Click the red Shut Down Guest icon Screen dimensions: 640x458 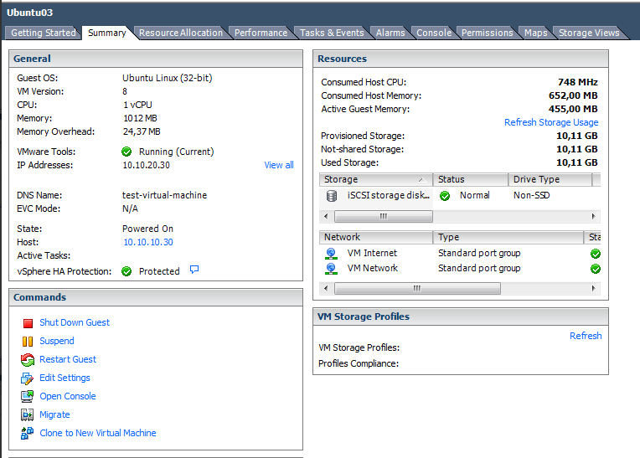[28, 323]
